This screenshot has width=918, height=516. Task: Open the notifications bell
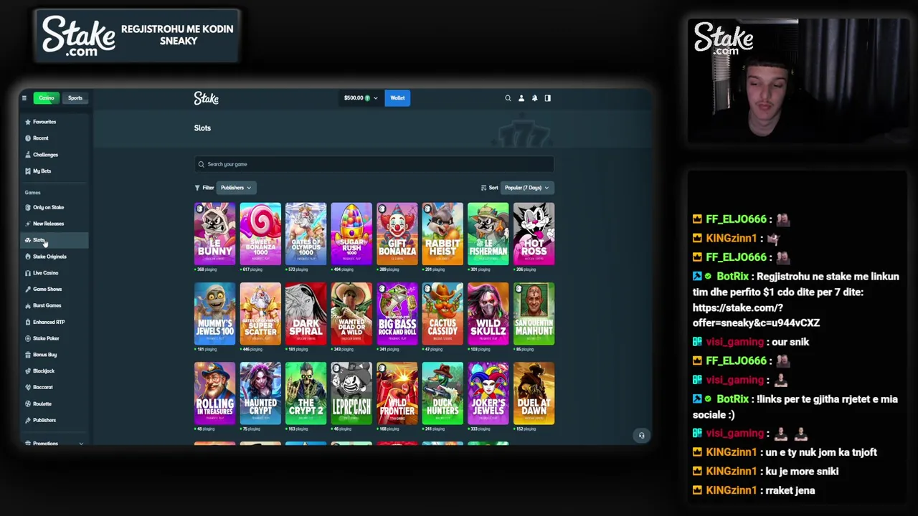tap(534, 98)
